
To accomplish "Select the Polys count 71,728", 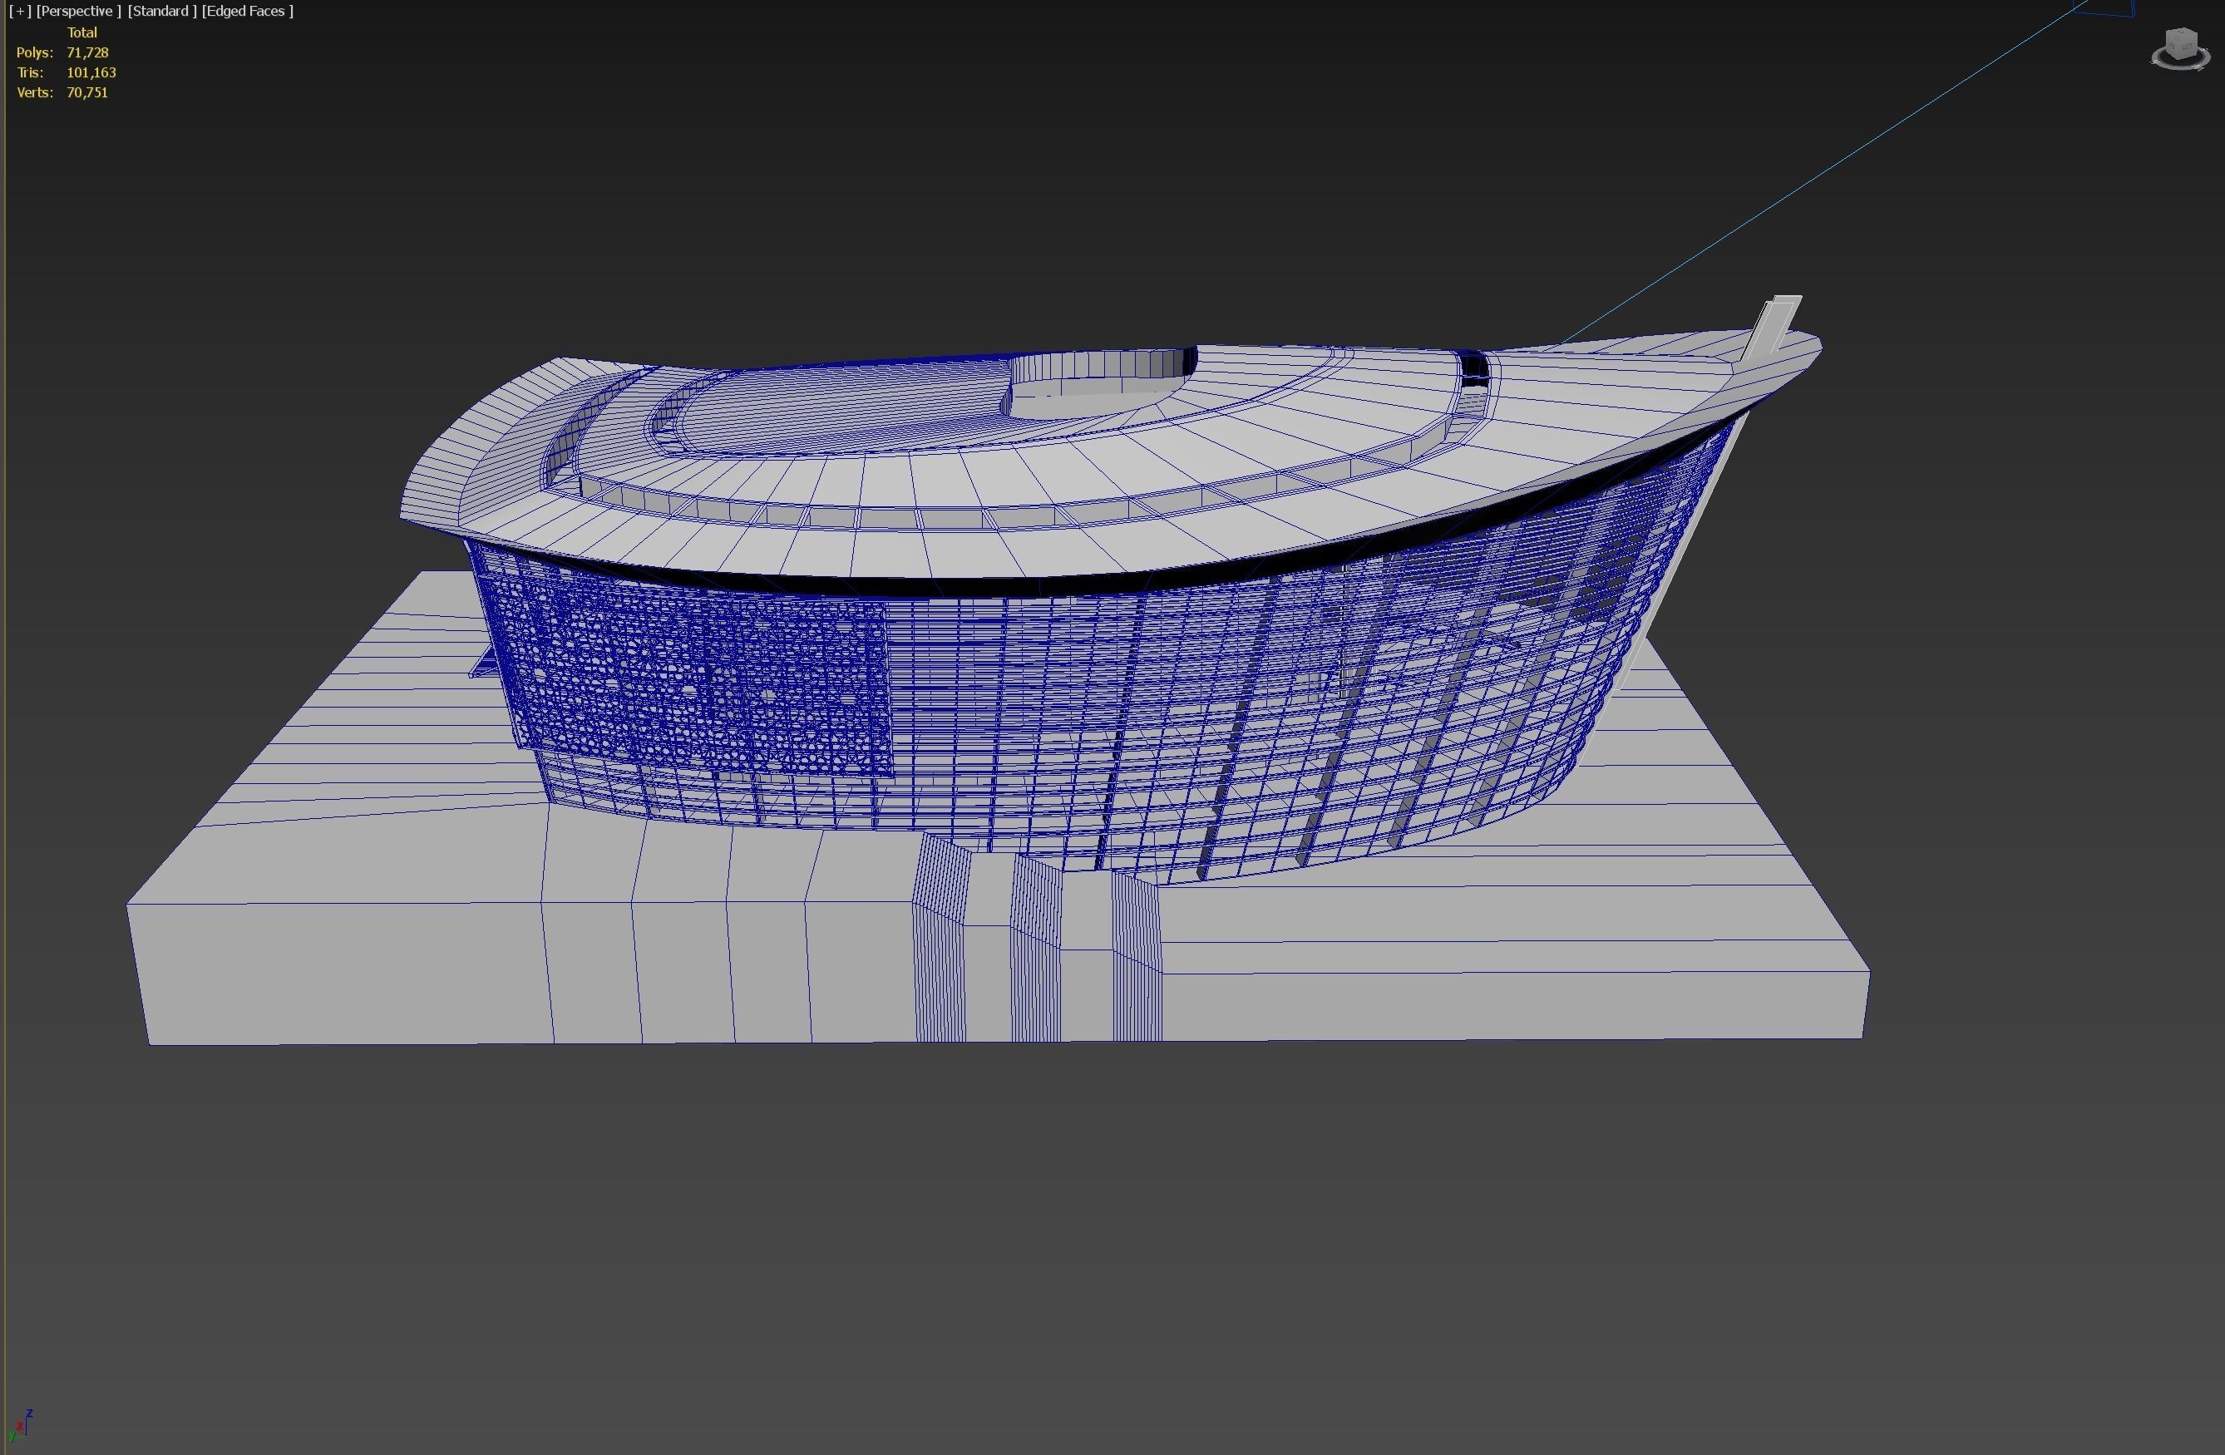I will point(87,52).
